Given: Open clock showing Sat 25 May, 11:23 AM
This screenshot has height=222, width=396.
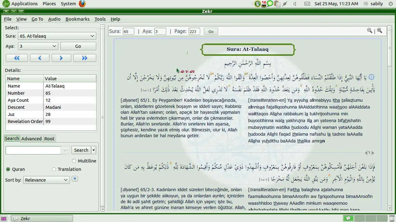Looking at the screenshot, I should [336, 4].
